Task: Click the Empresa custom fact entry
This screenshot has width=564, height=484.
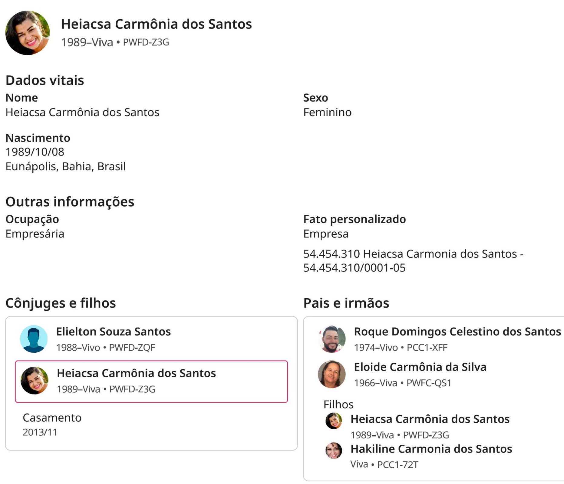Action: click(326, 234)
